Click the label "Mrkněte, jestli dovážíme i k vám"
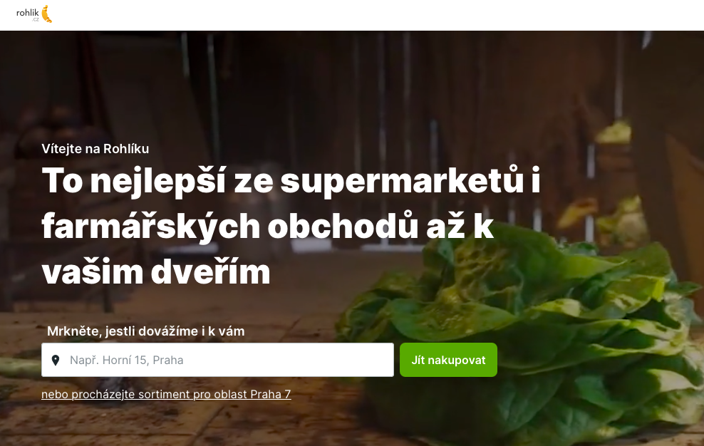The image size is (704, 446). point(146,331)
